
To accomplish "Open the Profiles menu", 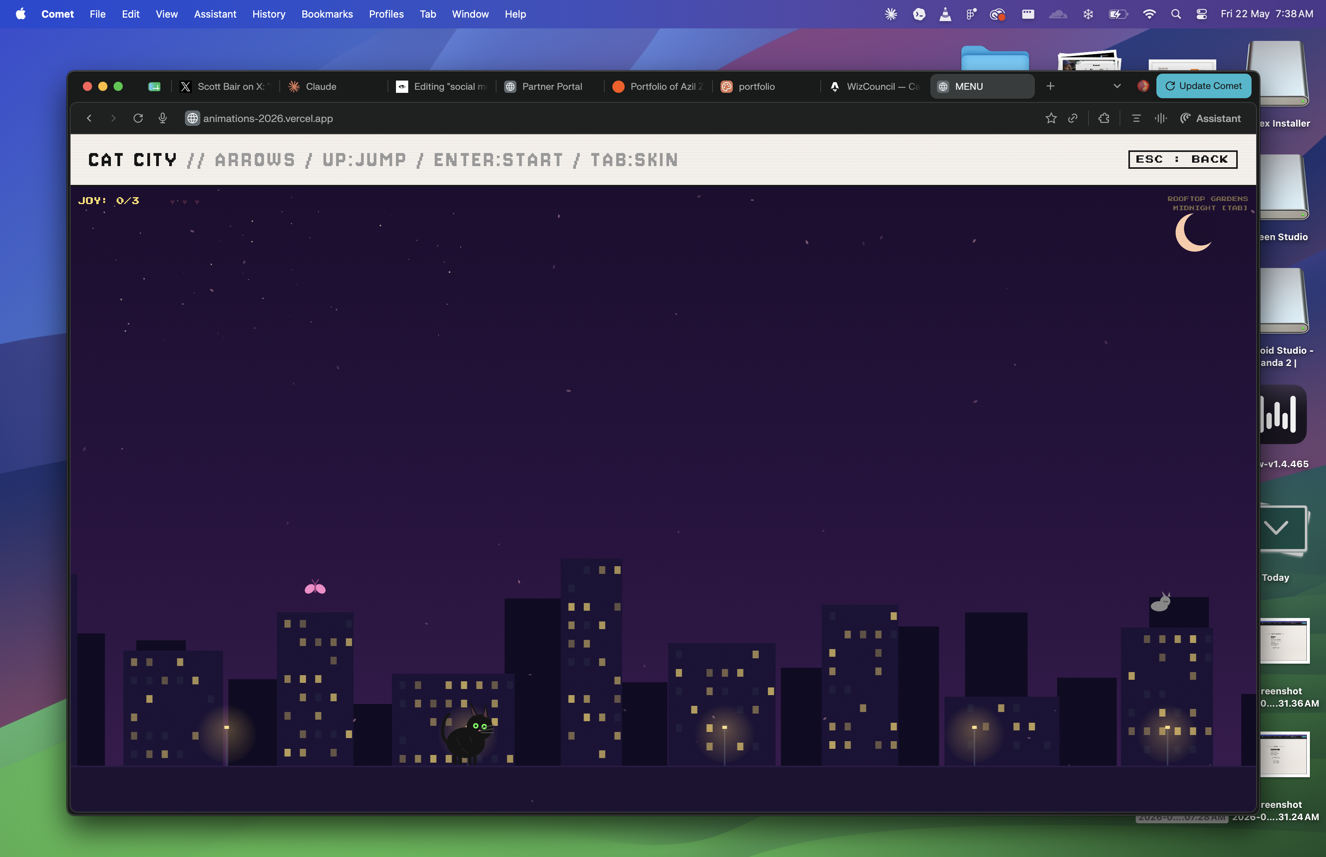I will [x=386, y=14].
